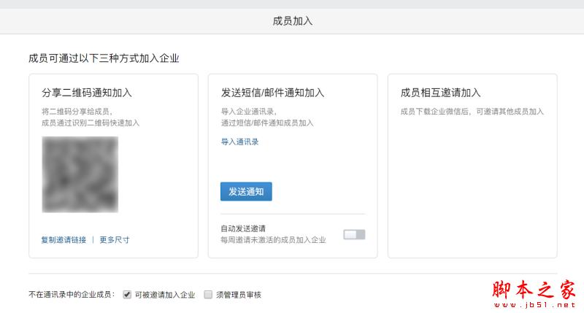The image size is (584, 313).
Task: Click 导入通讯录 link
Action: click(x=240, y=142)
